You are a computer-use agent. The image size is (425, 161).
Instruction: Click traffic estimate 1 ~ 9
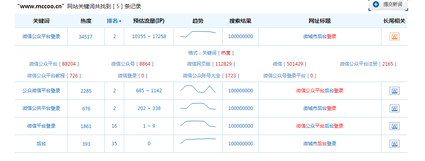149,126
